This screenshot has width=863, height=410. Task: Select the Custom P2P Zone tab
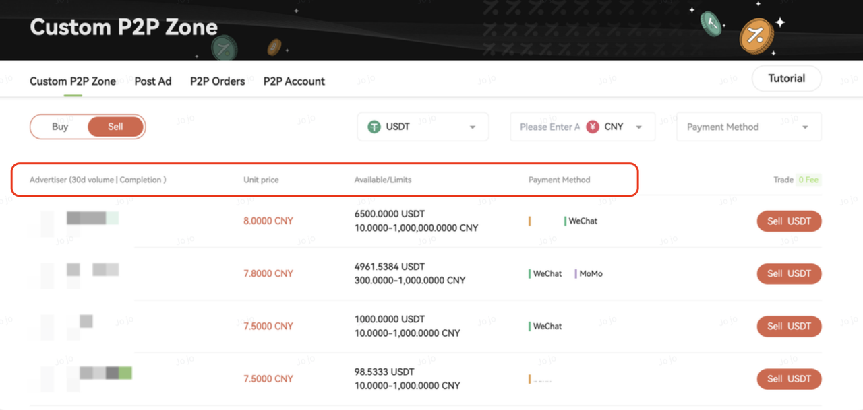point(73,81)
